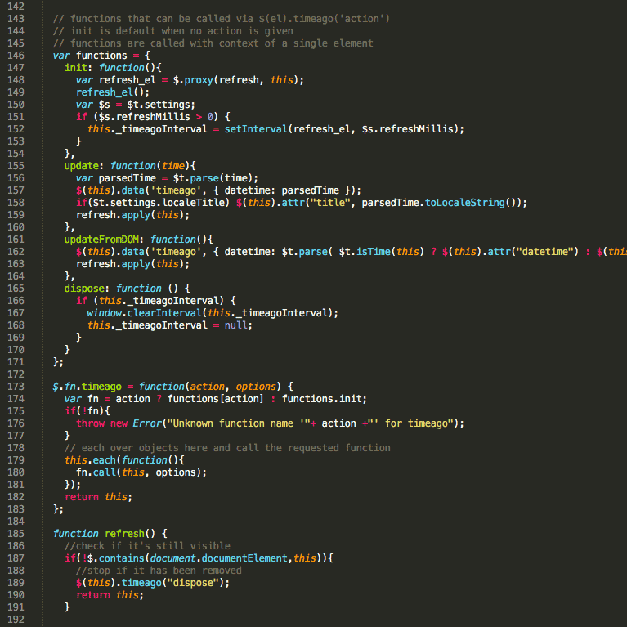Click the 'null' value on line 168
This screenshot has width=627, height=627.
[x=235, y=325]
